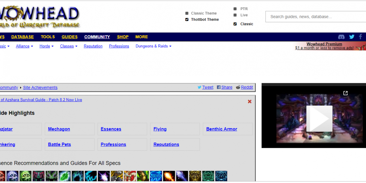Open the Mechagon guide link

(59, 129)
